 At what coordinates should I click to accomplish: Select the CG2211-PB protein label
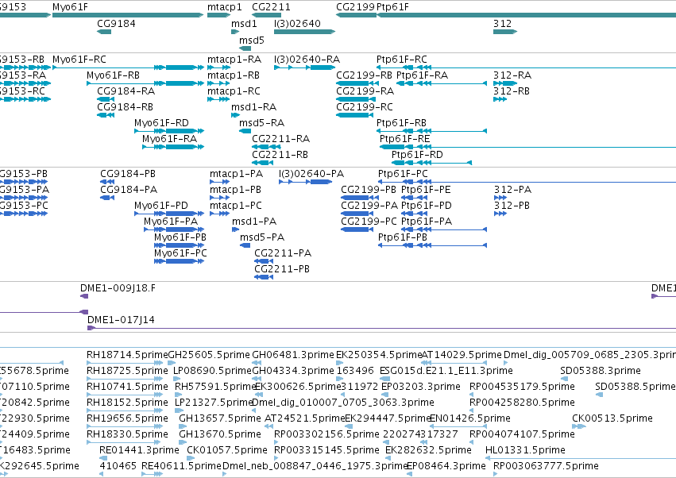pyautogui.click(x=282, y=269)
